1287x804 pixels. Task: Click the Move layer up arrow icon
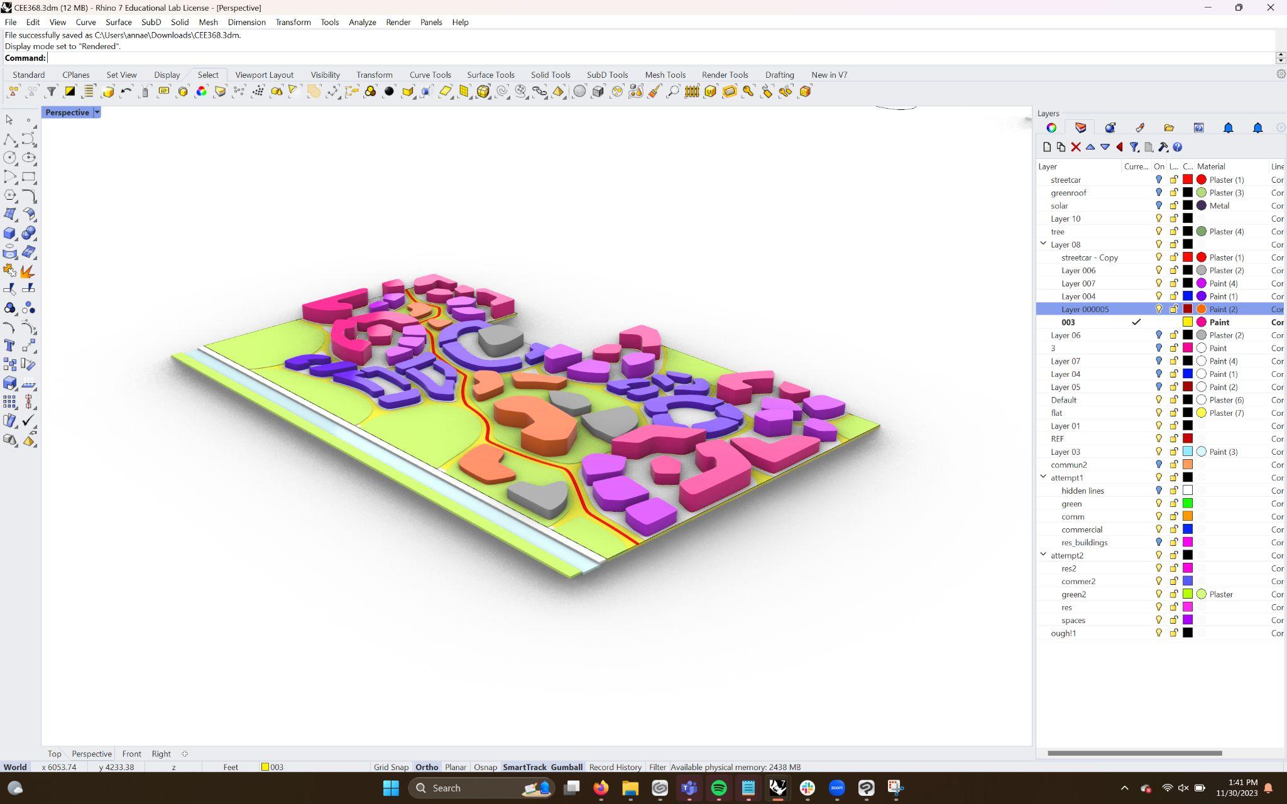tap(1090, 147)
